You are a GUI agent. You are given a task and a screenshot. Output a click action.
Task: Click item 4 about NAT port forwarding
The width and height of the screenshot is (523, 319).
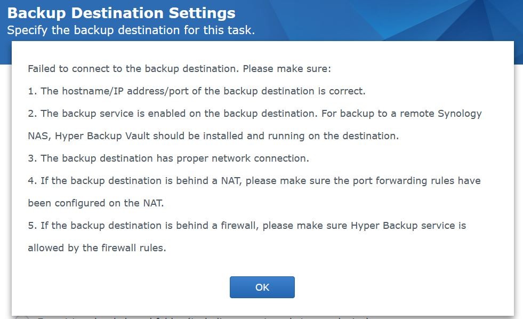[254, 181]
